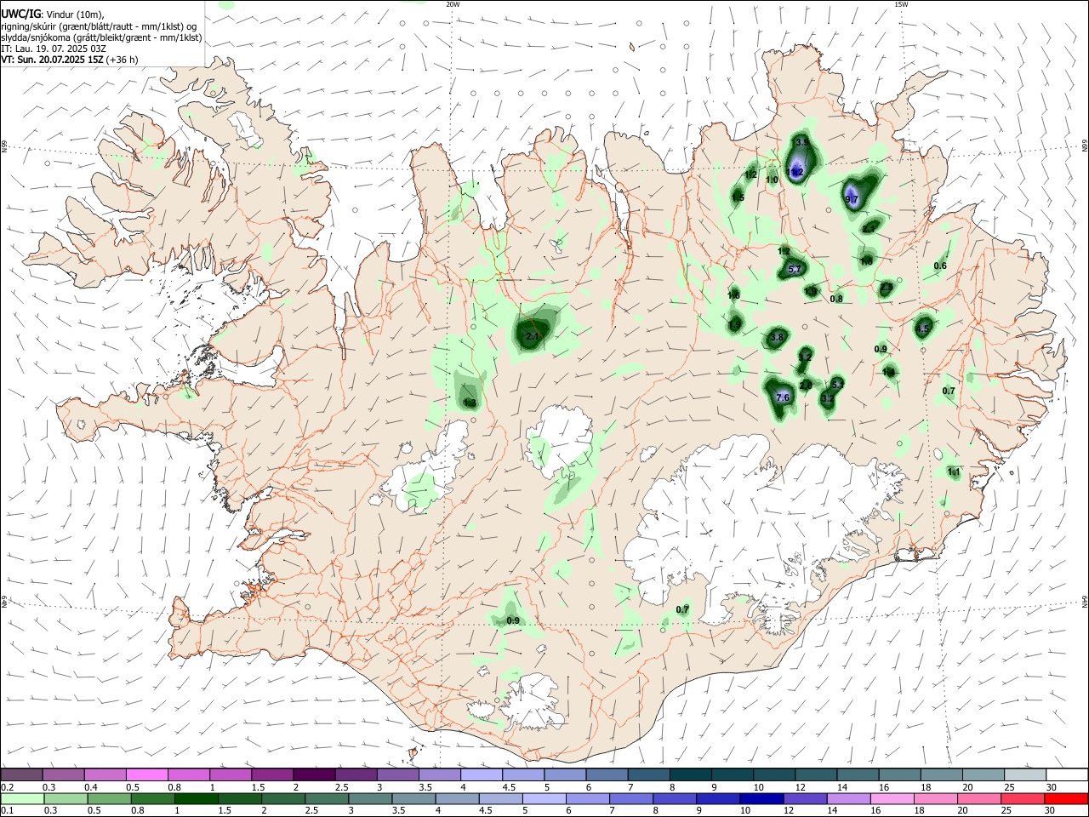Click the bright red swatch ending the lower rain legend
Viewport: 1089px width, 817px height.
click(1066, 798)
